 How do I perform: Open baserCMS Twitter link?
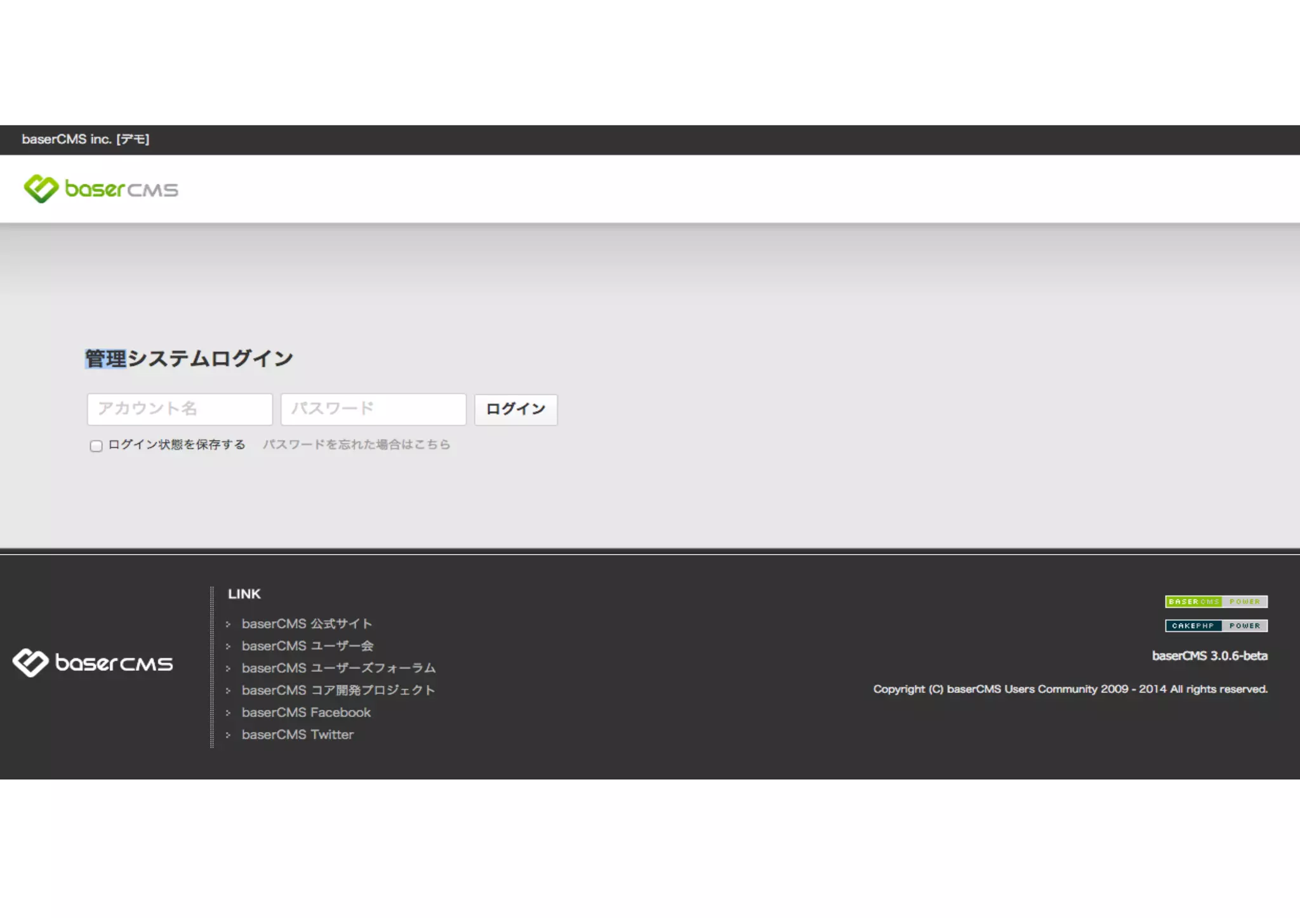(x=297, y=735)
